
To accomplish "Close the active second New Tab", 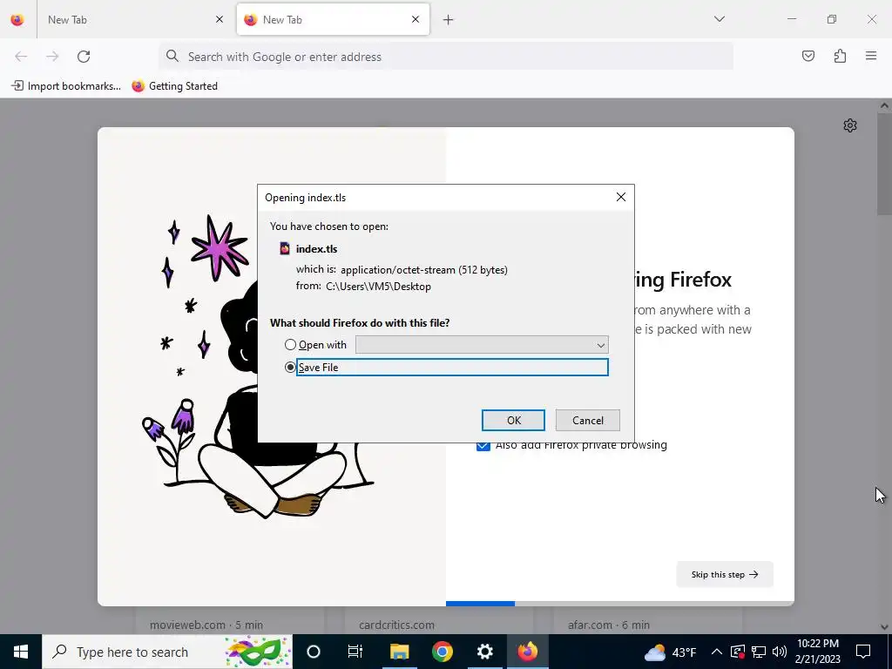I will point(416,19).
